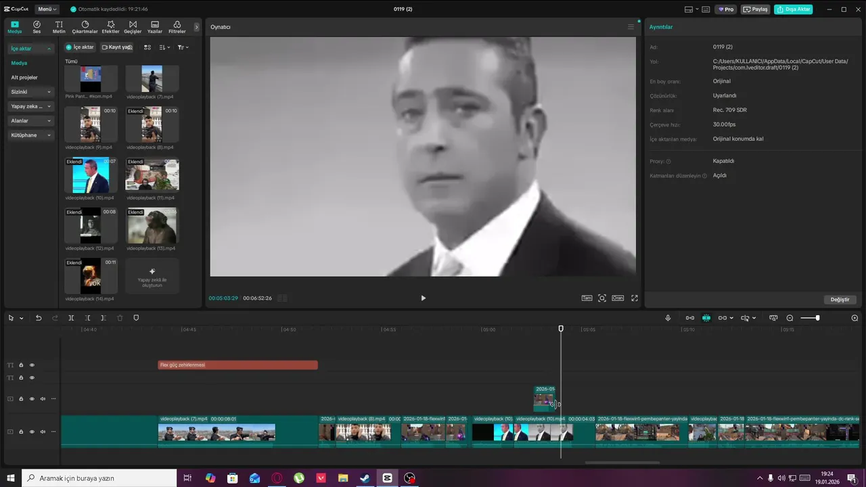The image size is (866, 487).
Task: Open the player hamburger menu
Action: pos(631,27)
